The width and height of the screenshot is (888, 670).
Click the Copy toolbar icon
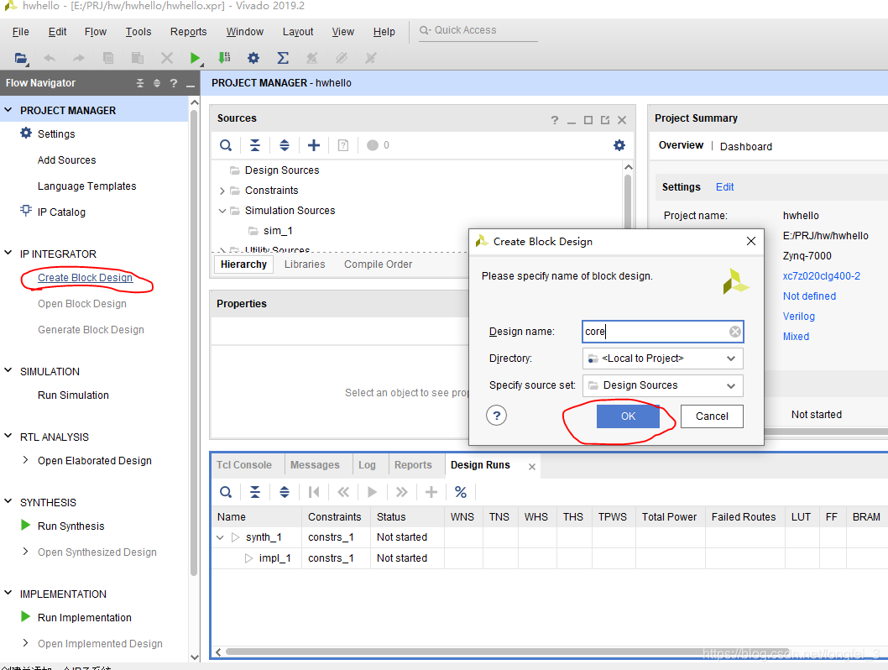(108, 58)
